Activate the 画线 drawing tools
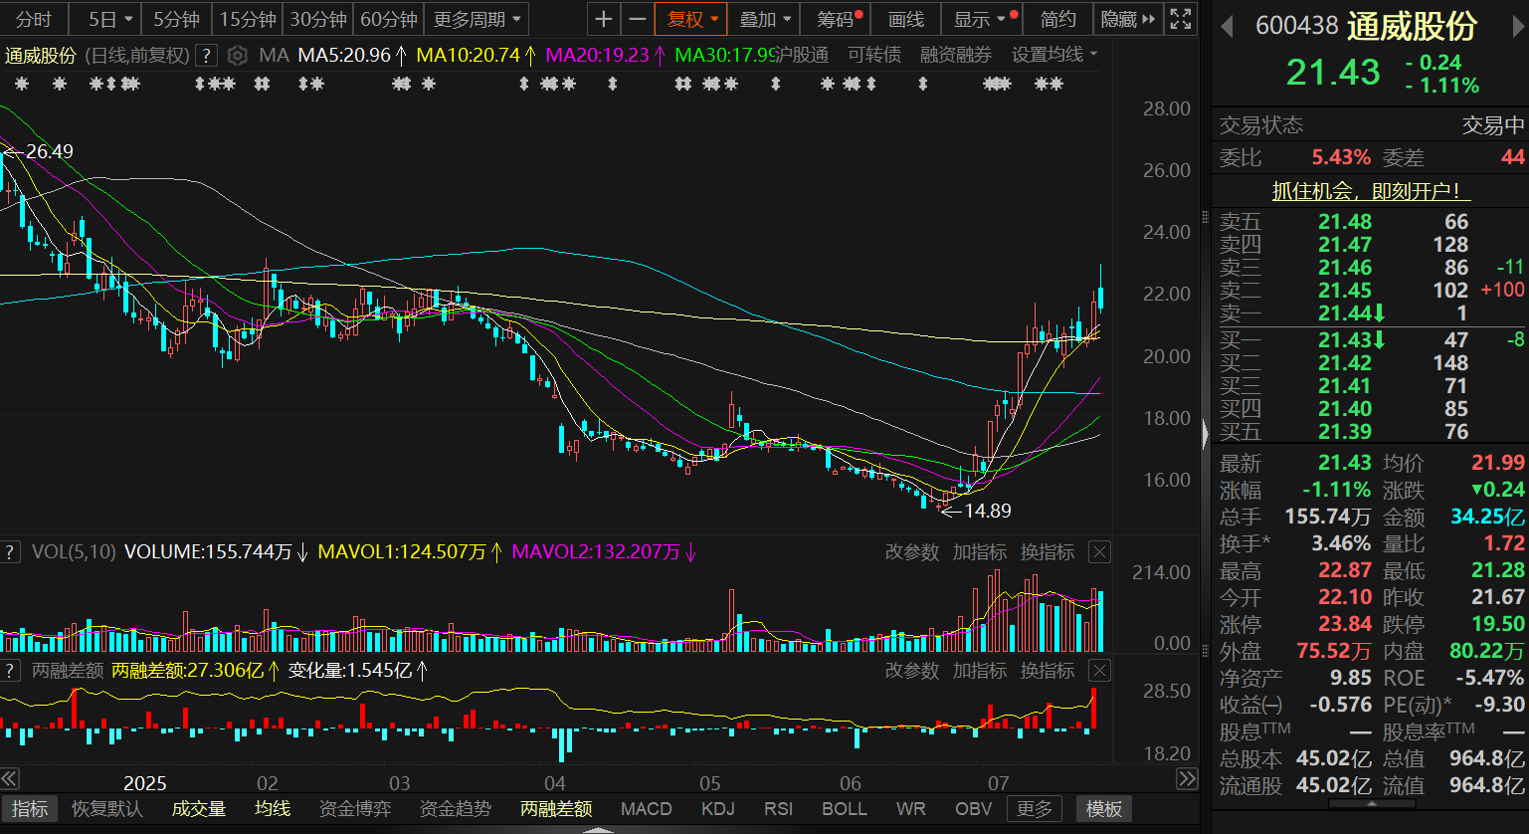Viewport: 1529px width, 834px height. pyautogui.click(x=905, y=19)
